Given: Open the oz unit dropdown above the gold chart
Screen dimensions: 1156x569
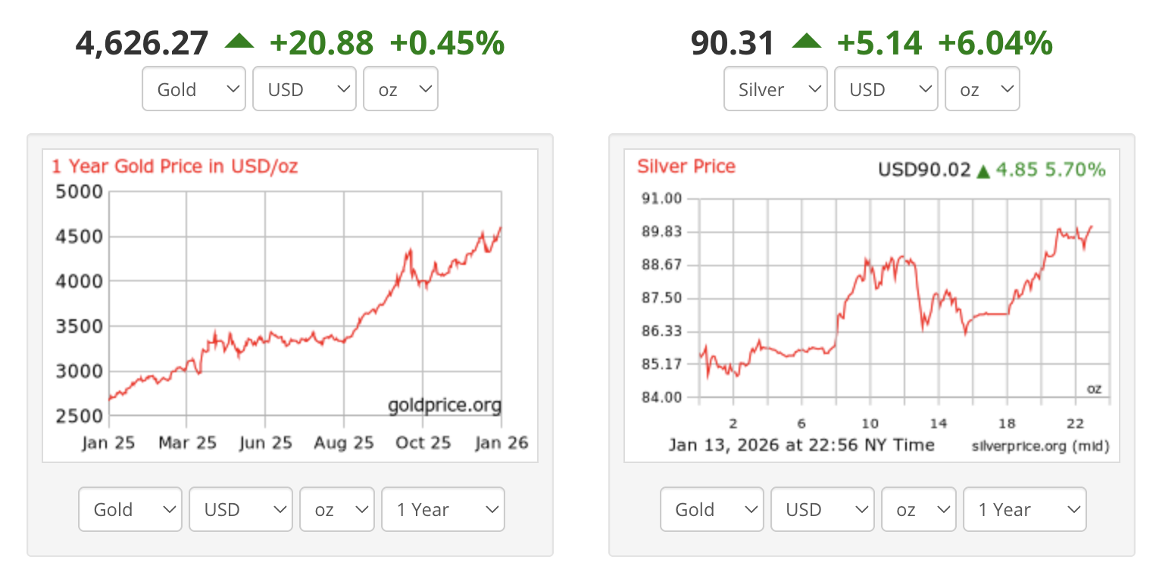Looking at the screenshot, I should (x=400, y=88).
